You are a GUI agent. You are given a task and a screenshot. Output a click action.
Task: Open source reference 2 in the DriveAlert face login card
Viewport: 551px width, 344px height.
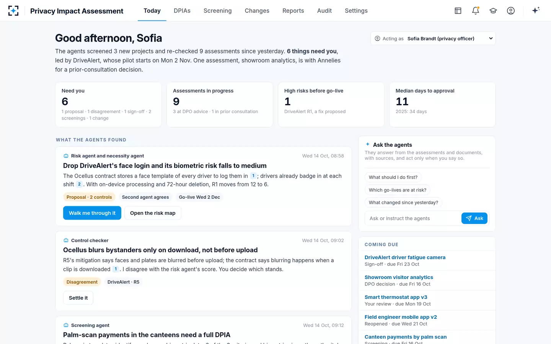tap(79, 184)
